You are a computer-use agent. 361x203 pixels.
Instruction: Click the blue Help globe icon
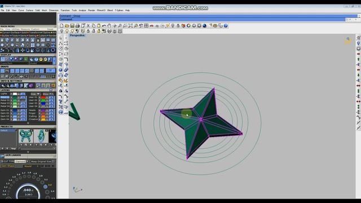(226, 26)
